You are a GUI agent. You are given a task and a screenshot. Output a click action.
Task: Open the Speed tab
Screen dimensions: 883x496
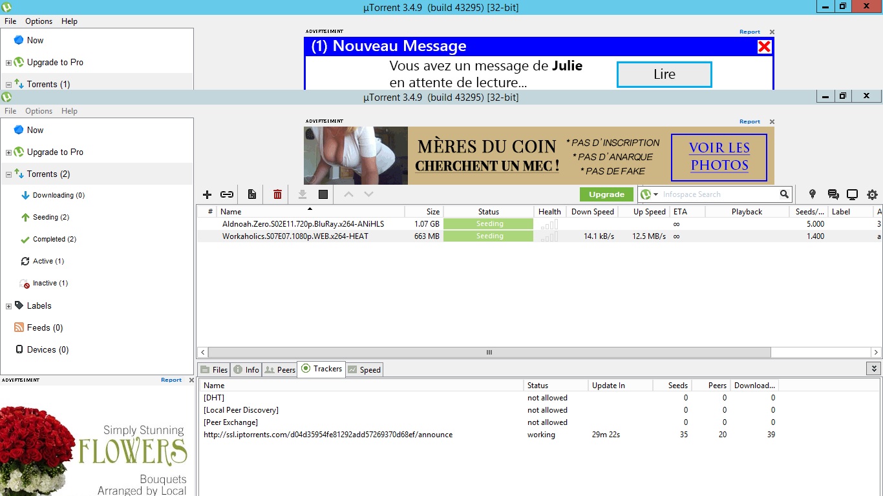tap(365, 369)
